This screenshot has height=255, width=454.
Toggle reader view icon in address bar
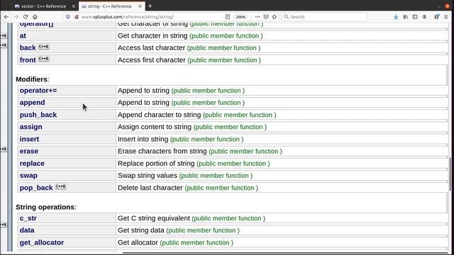point(228,17)
